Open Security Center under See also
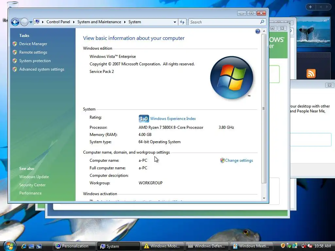Screen dimensions: 335x251 click(32, 185)
